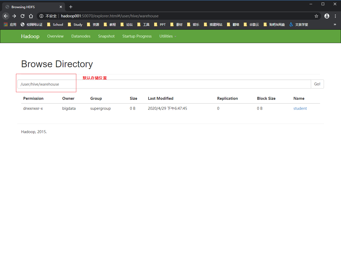This screenshot has height=271, width=341.
Task: Open the 娱乐 bookmark folder
Action: click(193, 24)
